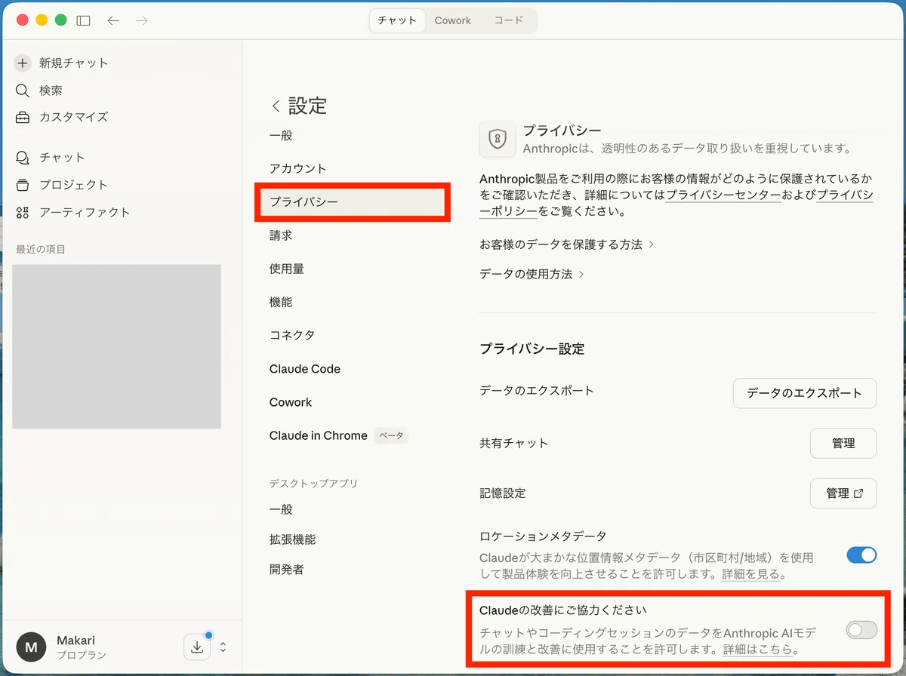The image size is (906, 676).
Task: Open コネクタ settings
Action: (292, 335)
